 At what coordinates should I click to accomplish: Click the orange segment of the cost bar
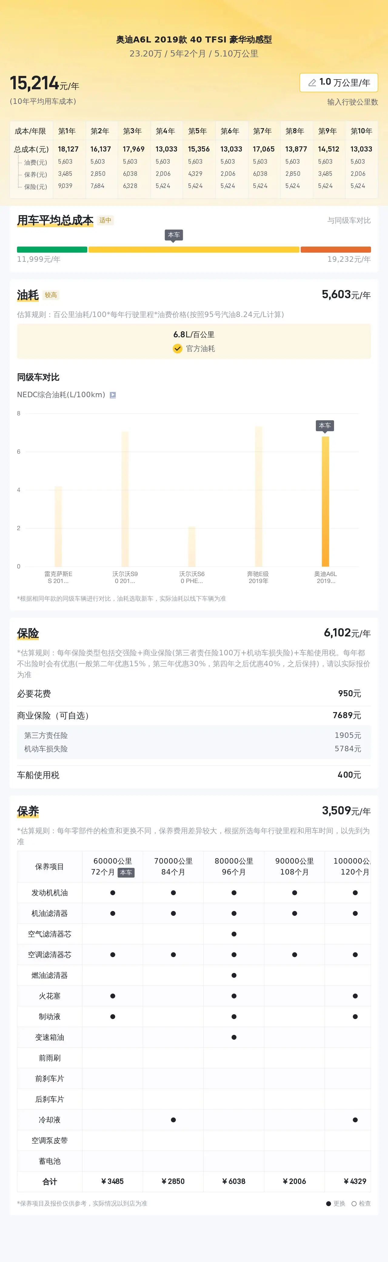coord(336,249)
